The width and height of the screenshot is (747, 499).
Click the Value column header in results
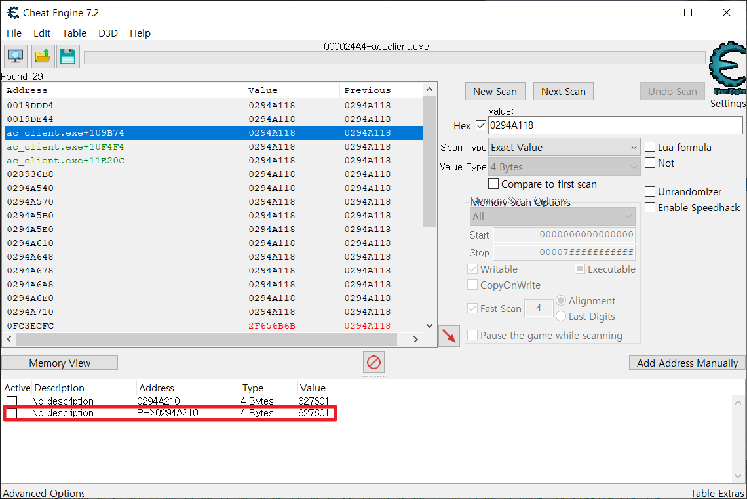coord(292,90)
